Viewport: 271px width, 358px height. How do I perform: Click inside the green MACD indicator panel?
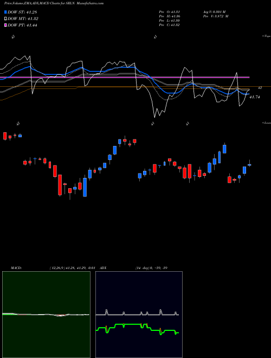click(x=46, y=315)
